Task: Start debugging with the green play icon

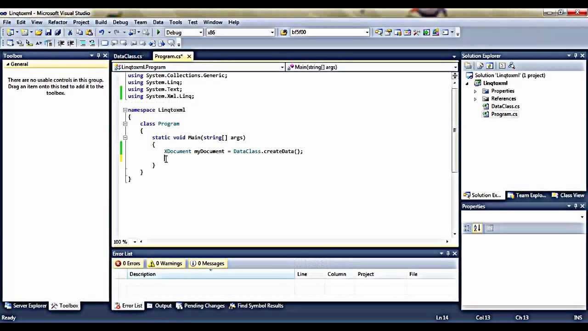Action: click(158, 33)
